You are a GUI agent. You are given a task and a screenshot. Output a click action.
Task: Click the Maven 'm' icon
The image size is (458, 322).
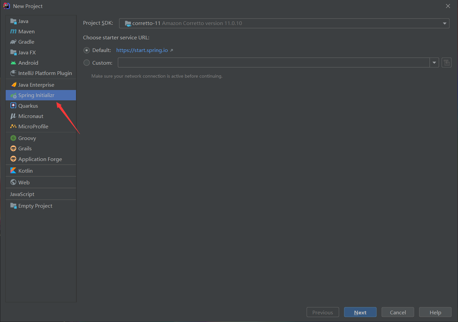[x=13, y=31]
